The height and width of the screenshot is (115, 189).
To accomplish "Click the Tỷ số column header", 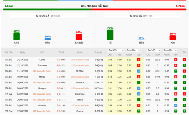I will 61,52.
